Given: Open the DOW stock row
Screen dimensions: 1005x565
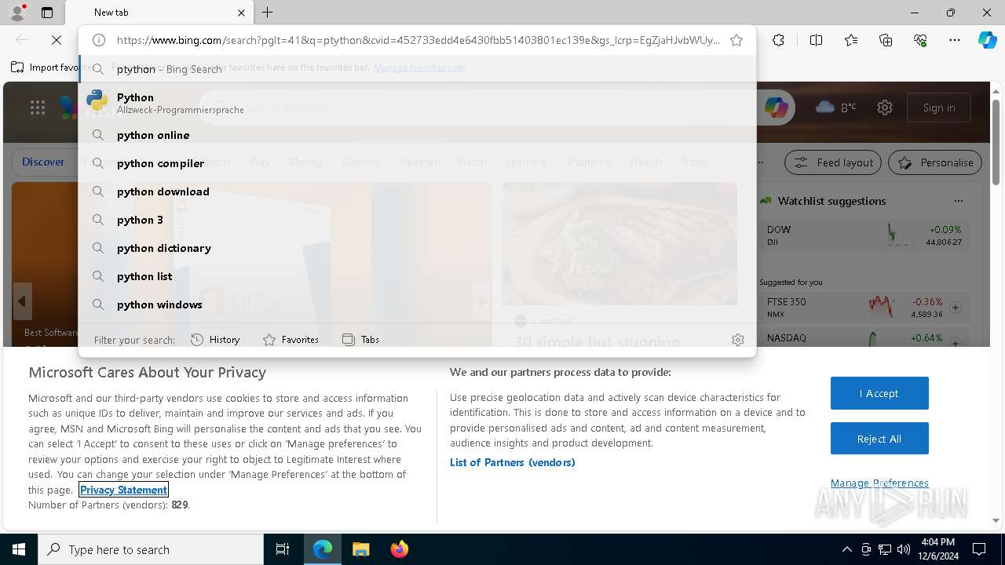Looking at the screenshot, I should tap(864, 235).
